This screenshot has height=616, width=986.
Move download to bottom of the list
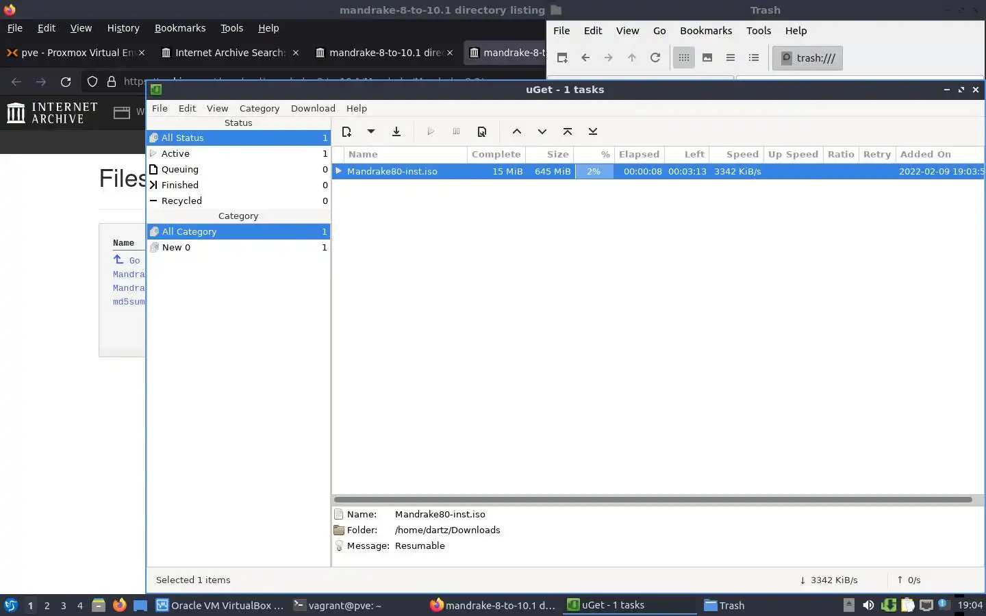593,131
